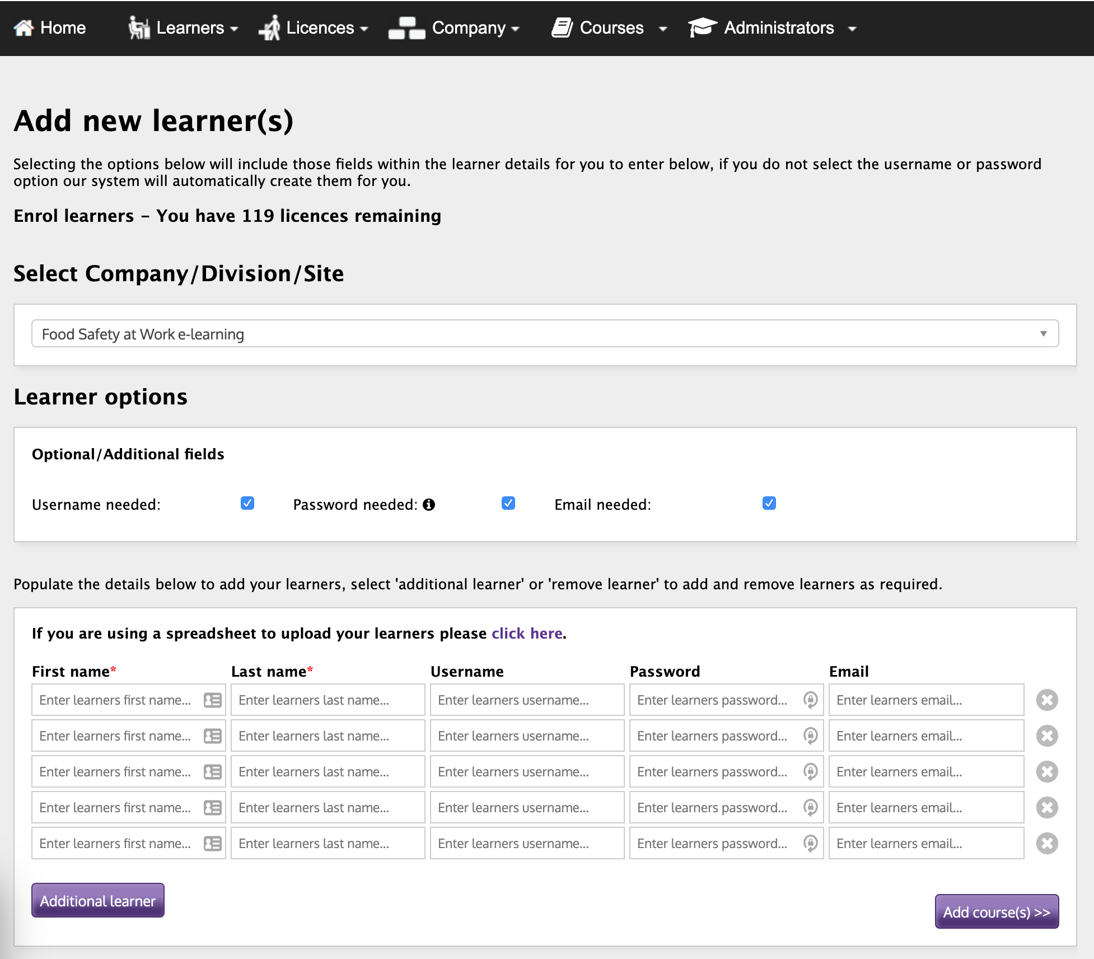1094x959 pixels.
Task: Toggle the Email needed checkbox
Action: tap(769, 503)
